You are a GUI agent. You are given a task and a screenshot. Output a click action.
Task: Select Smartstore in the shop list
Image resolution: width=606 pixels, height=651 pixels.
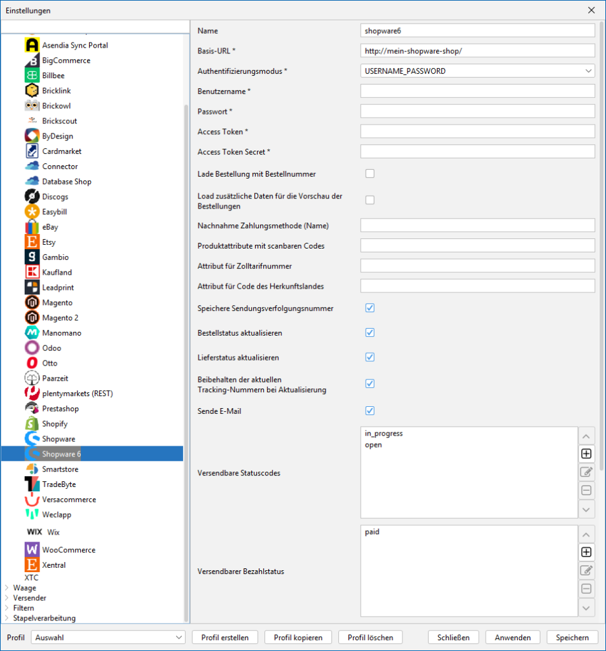click(60, 469)
